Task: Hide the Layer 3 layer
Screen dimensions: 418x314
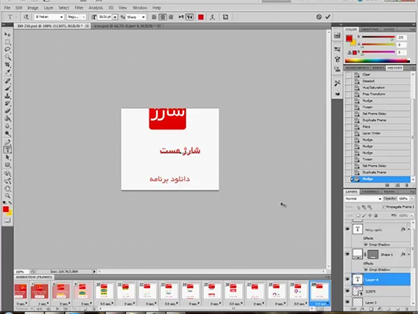Action: click(348, 302)
